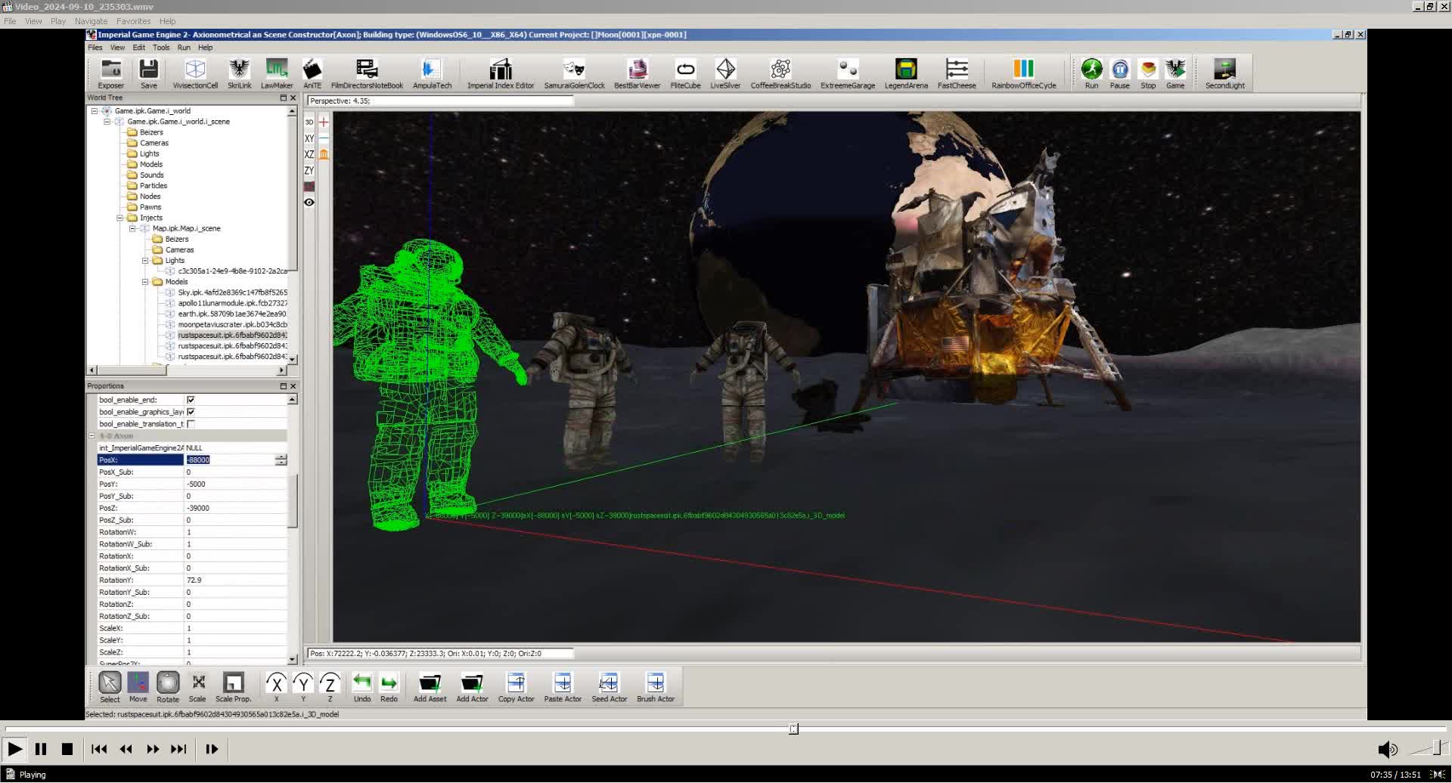The height and width of the screenshot is (783, 1452).
Task: Open the Navigate menu
Action: (90, 21)
